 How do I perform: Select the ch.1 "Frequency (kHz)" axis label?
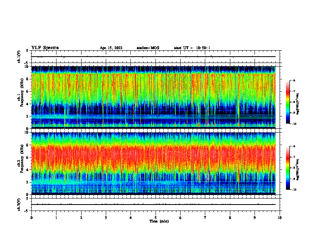pyautogui.click(x=22, y=92)
